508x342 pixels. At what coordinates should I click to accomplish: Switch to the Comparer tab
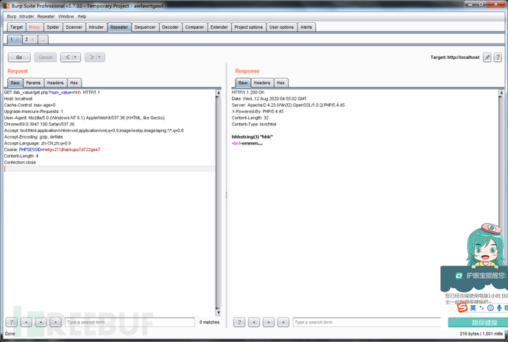[x=194, y=27]
